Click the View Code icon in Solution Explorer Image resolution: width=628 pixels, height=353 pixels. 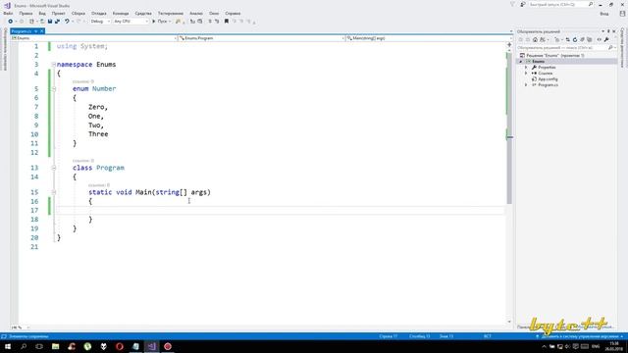coord(600,39)
